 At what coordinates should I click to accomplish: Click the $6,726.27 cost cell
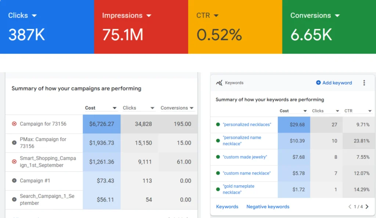(x=101, y=124)
